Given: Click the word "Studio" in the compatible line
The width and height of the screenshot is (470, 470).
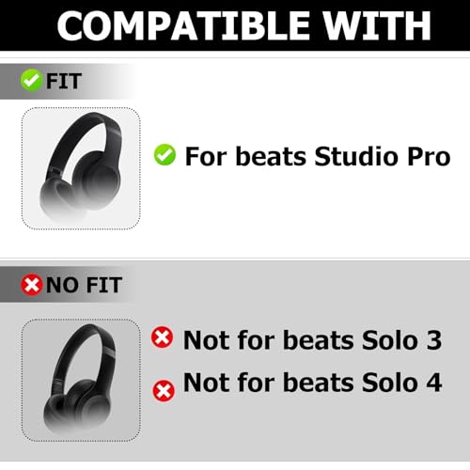Looking at the screenshot, I should point(357,156).
